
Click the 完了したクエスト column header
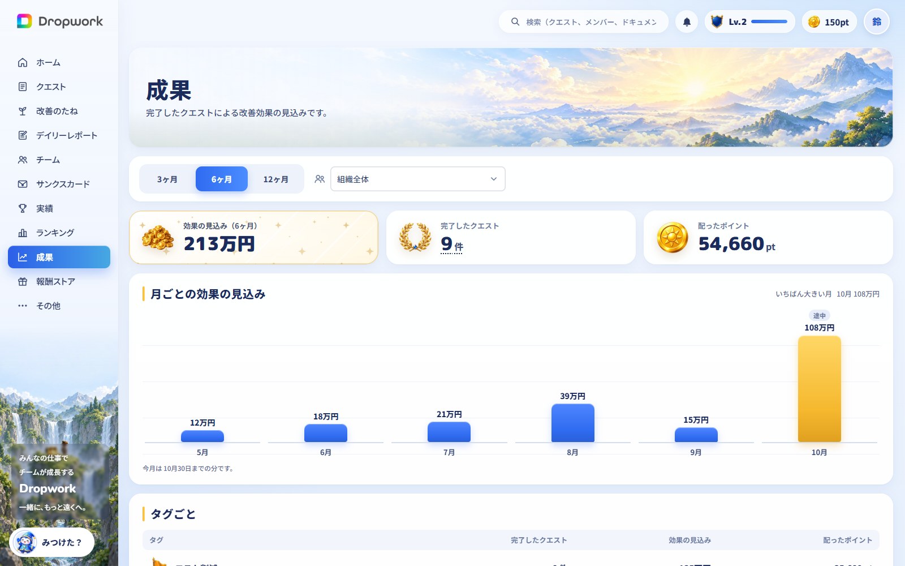click(538, 540)
